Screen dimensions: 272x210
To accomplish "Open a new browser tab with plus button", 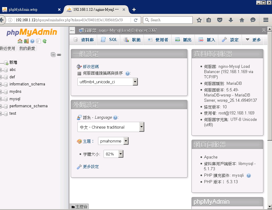I will pos(134,10).
